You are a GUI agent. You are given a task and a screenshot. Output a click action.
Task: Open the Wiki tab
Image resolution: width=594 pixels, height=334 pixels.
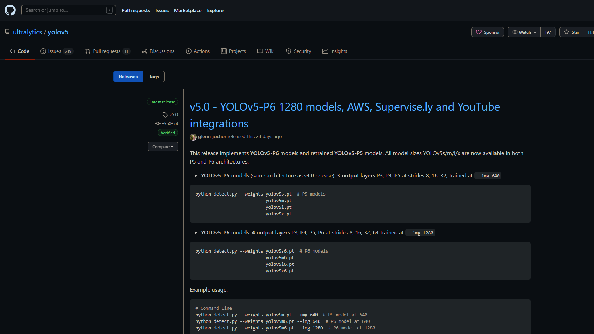[x=266, y=51]
